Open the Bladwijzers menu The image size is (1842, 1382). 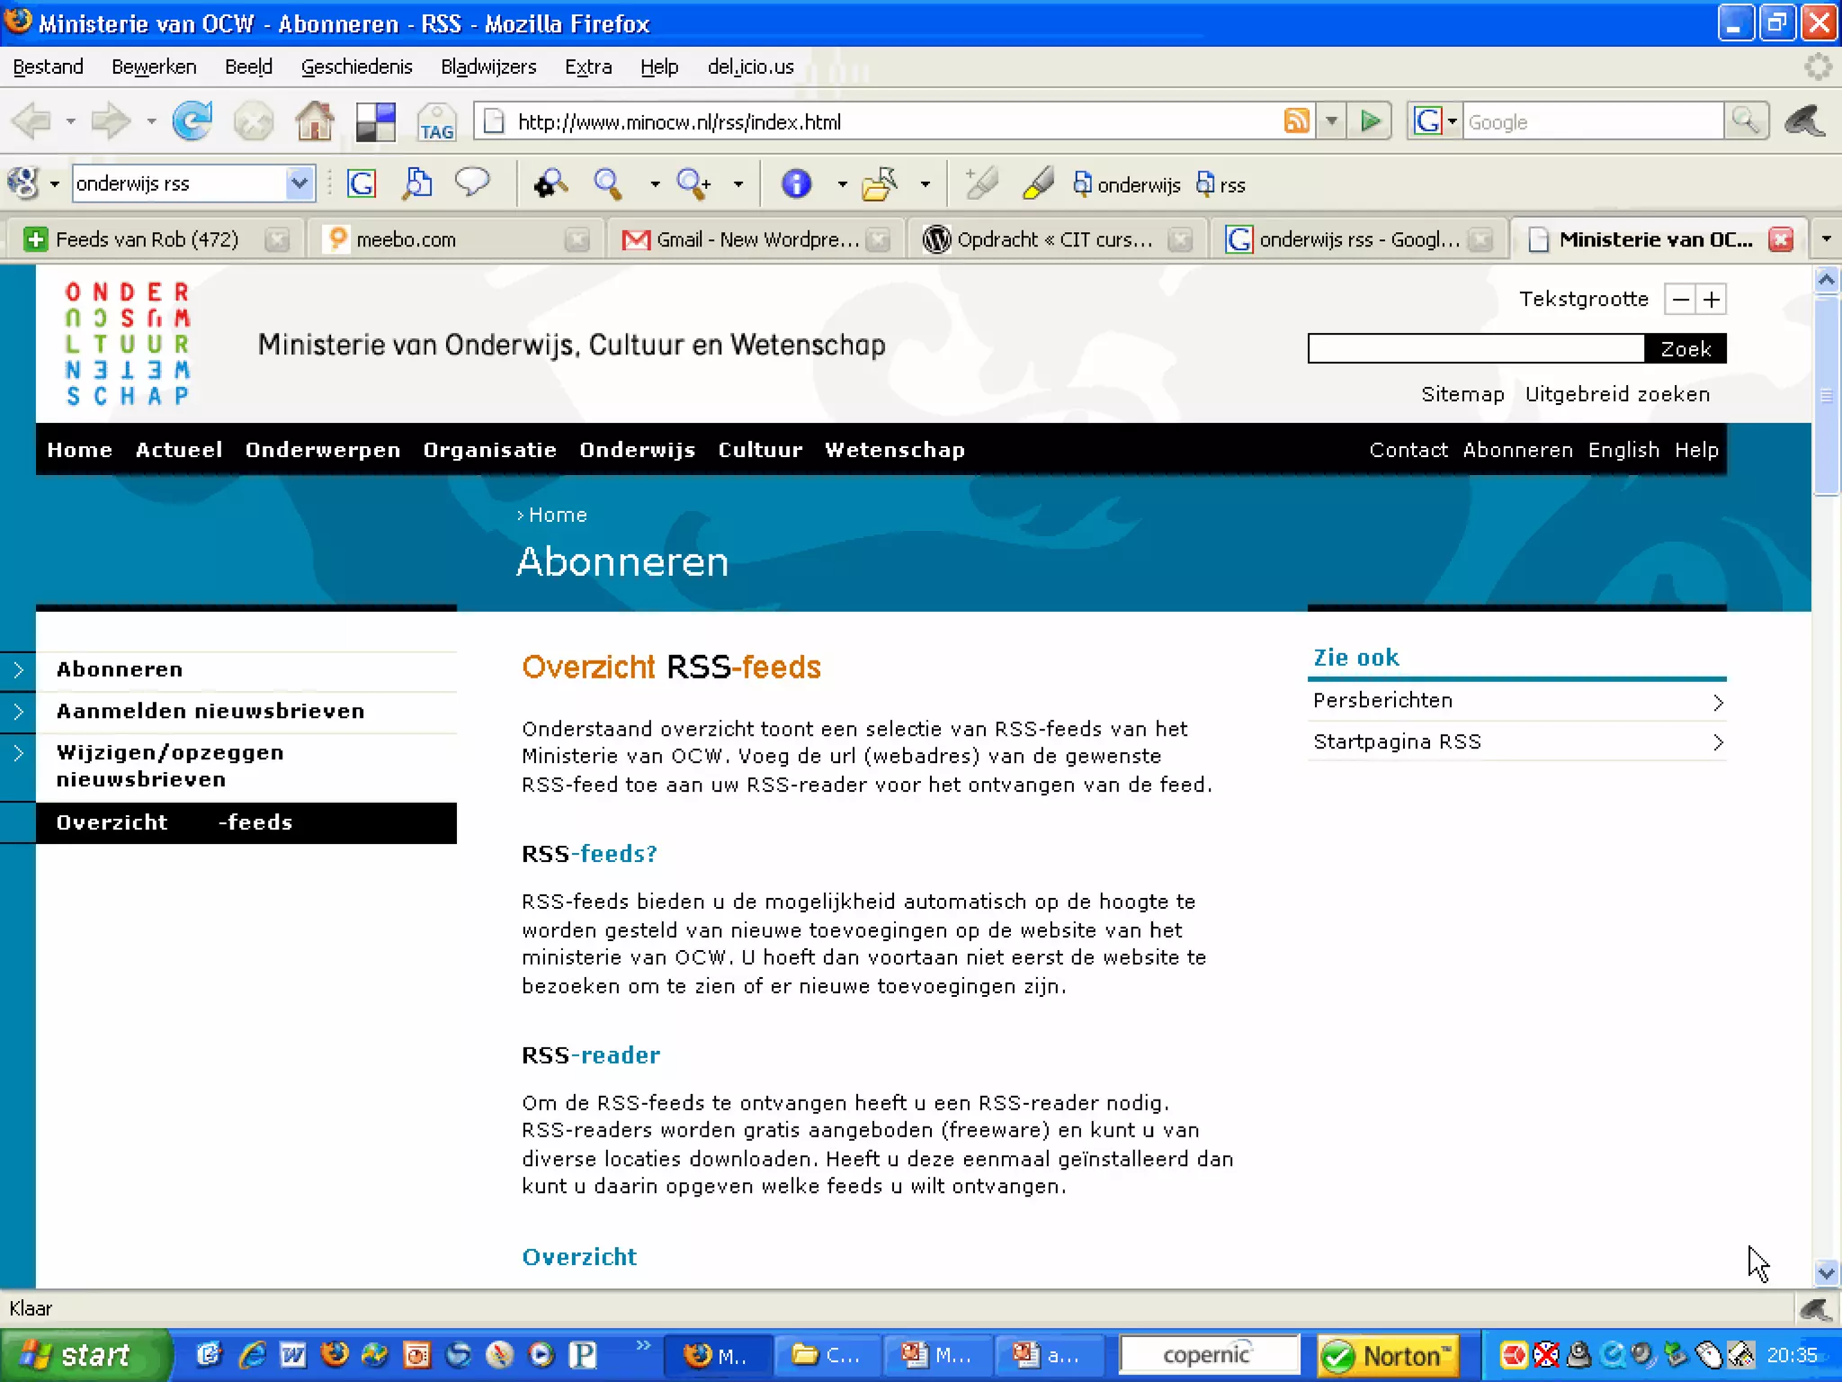pyautogui.click(x=487, y=67)
